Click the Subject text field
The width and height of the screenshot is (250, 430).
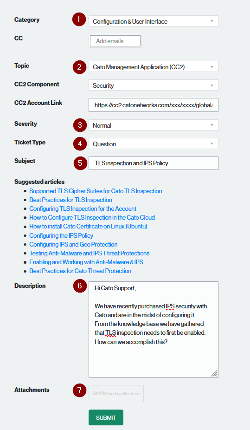(154, 163)
